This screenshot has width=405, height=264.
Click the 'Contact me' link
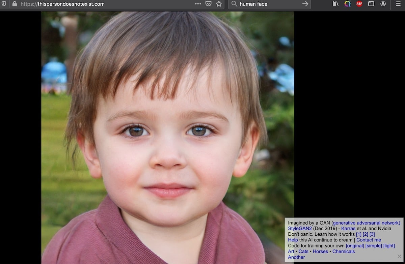click(369, 240)
